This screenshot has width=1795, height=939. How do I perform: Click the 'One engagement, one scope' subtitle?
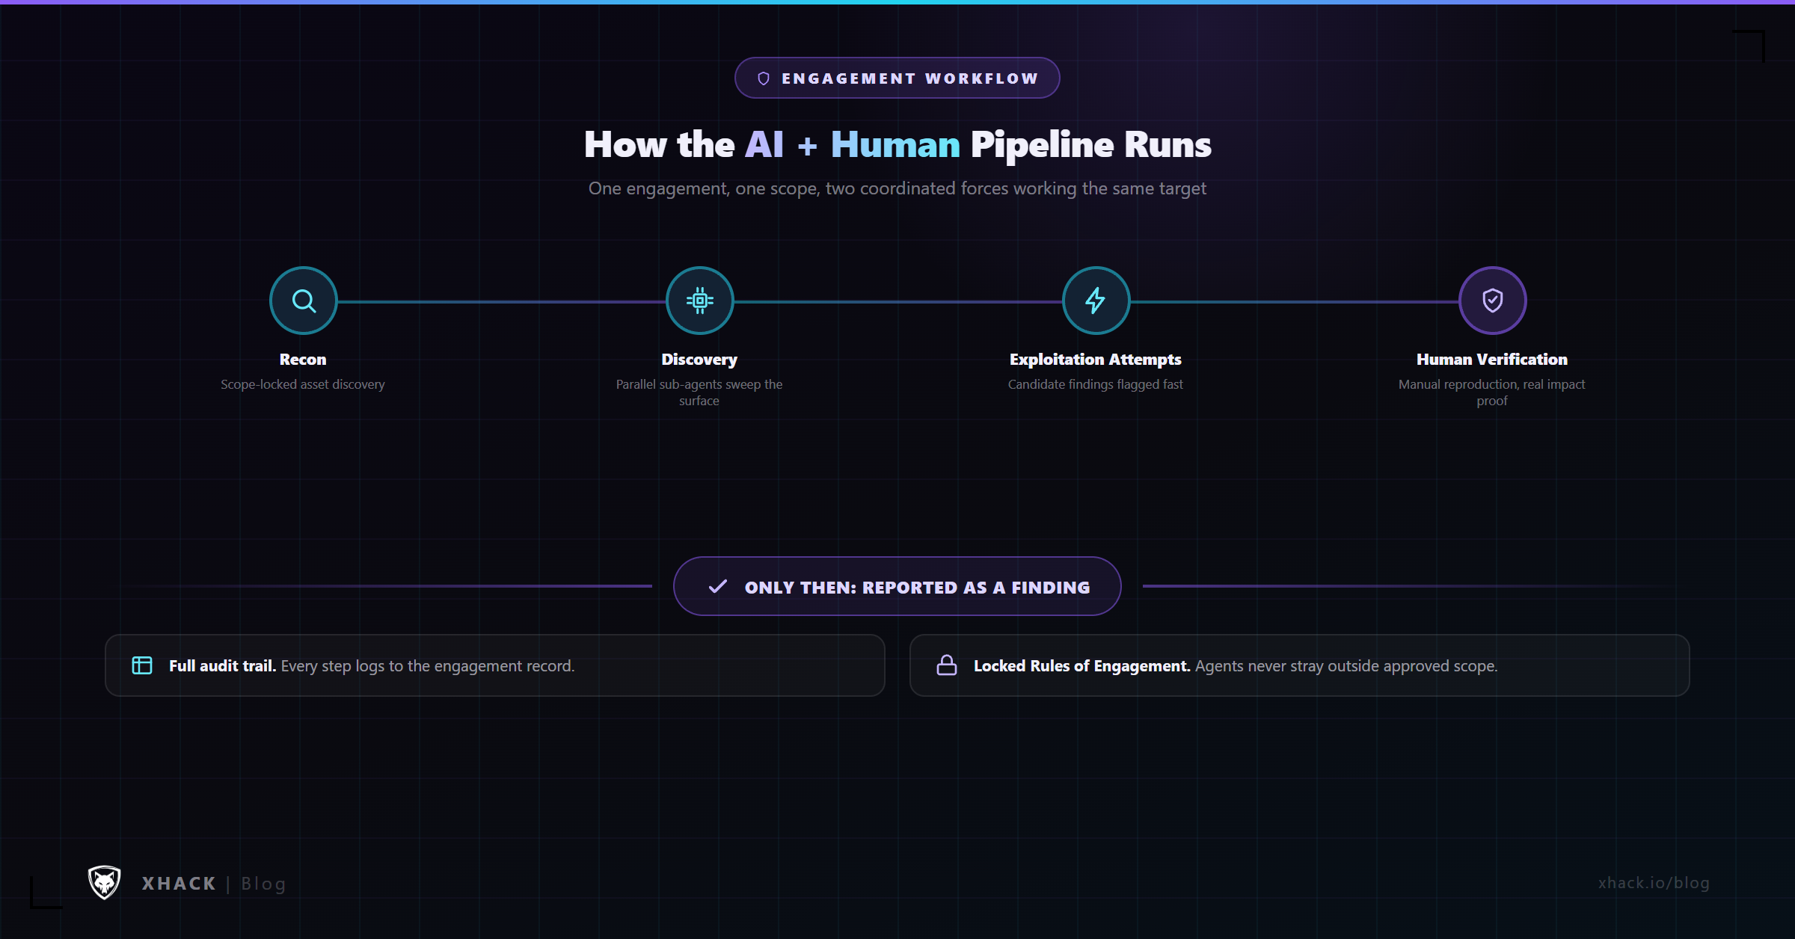pos(897,188)
